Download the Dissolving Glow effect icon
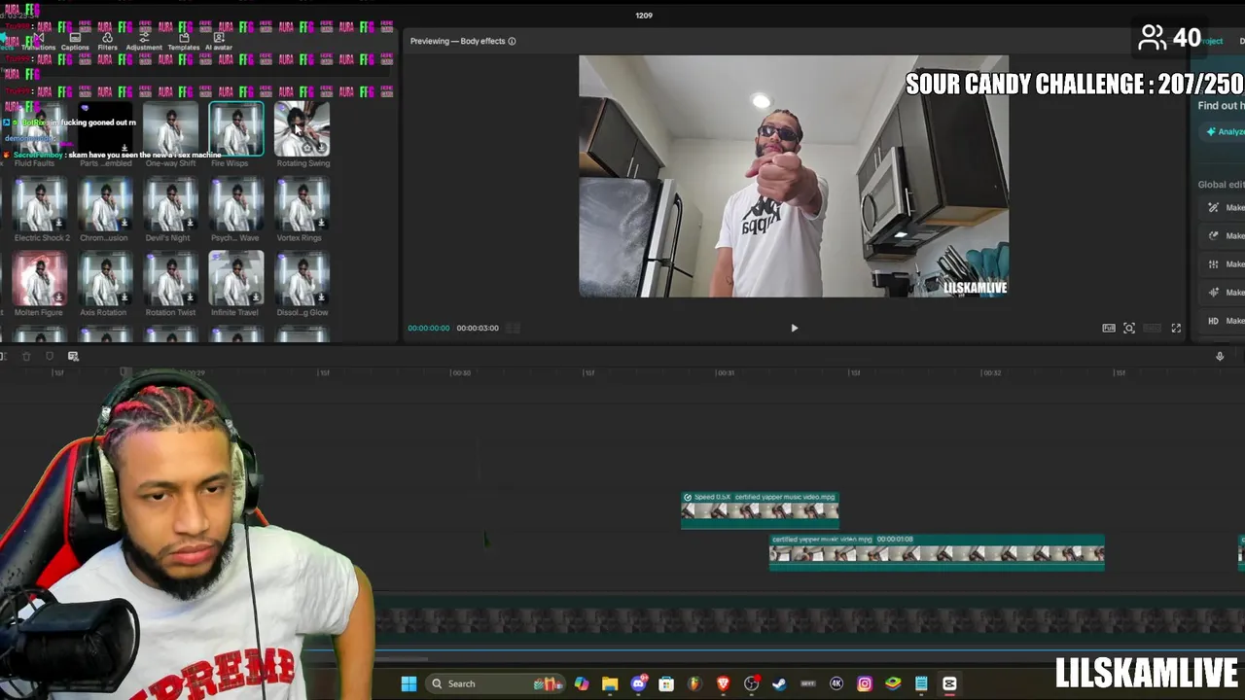Screen dimensions: 1245x700 (320, 297)
